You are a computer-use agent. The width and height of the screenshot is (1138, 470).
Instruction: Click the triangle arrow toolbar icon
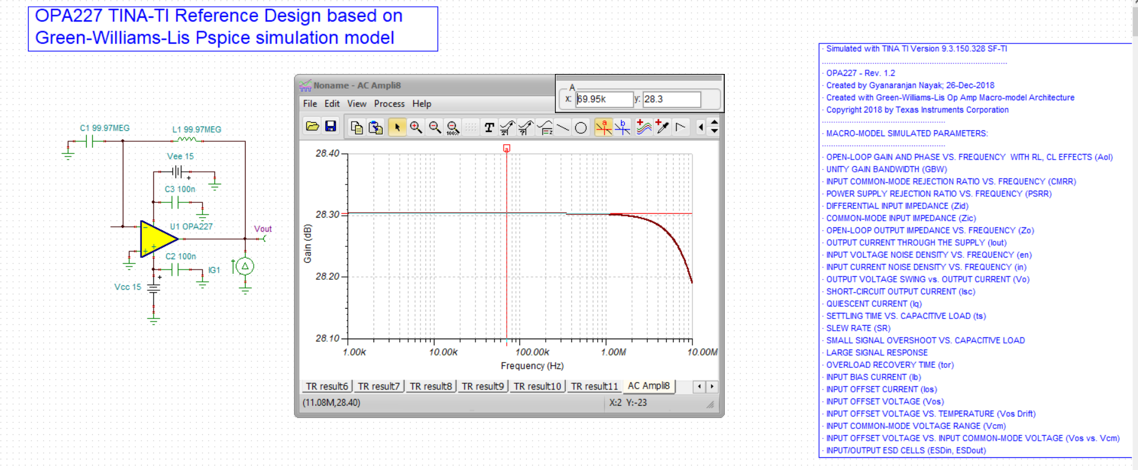pos(681,127)
